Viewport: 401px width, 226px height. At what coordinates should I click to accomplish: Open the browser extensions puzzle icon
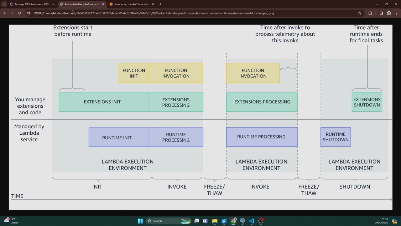[x=370, y=13]
